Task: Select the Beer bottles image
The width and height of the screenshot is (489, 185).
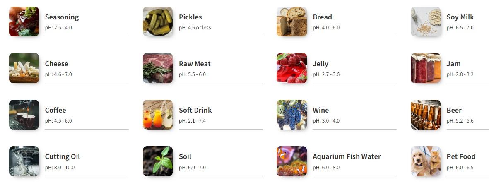Action: 426,115
